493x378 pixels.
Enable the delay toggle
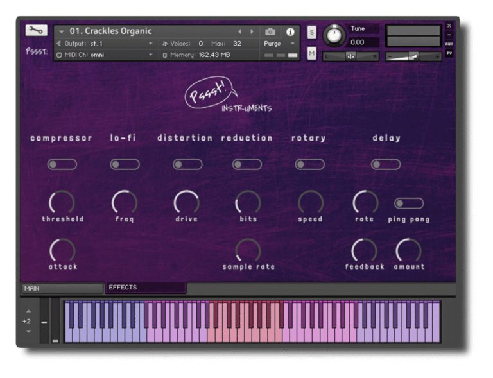click(386, 164)
